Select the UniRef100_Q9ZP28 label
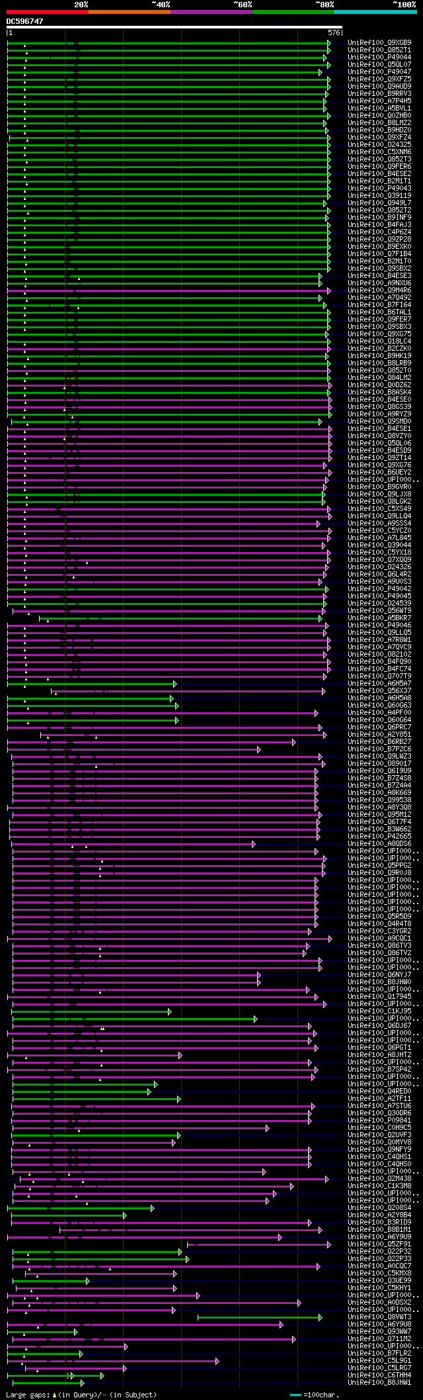The image size is (423, 1400). point(379,240)
